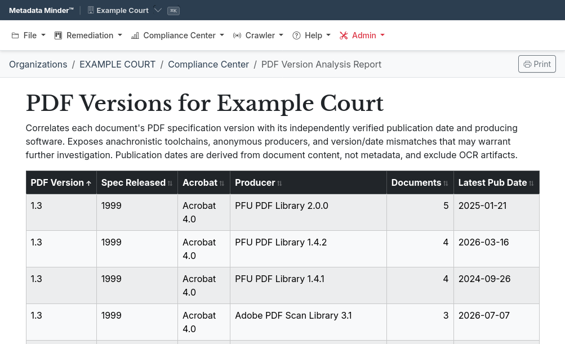Screen dimensions: 565x344
Task: Click date 2024-09-26 cell
Action: point(496,285)
